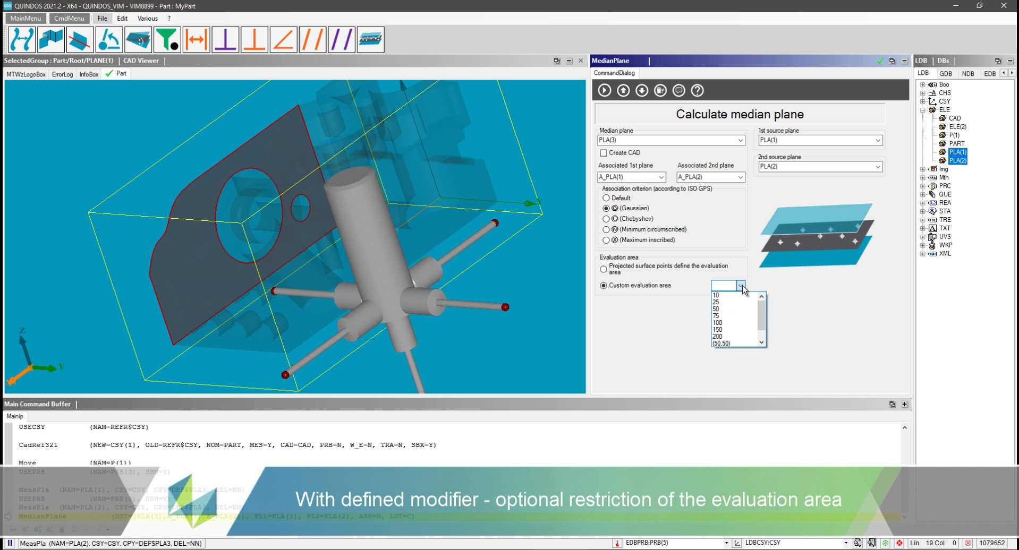This screenshot has height=550, width=1019.
Task: Choose projected surface points evaluation area
Action: pyautogui.click(x=604, y=269)
